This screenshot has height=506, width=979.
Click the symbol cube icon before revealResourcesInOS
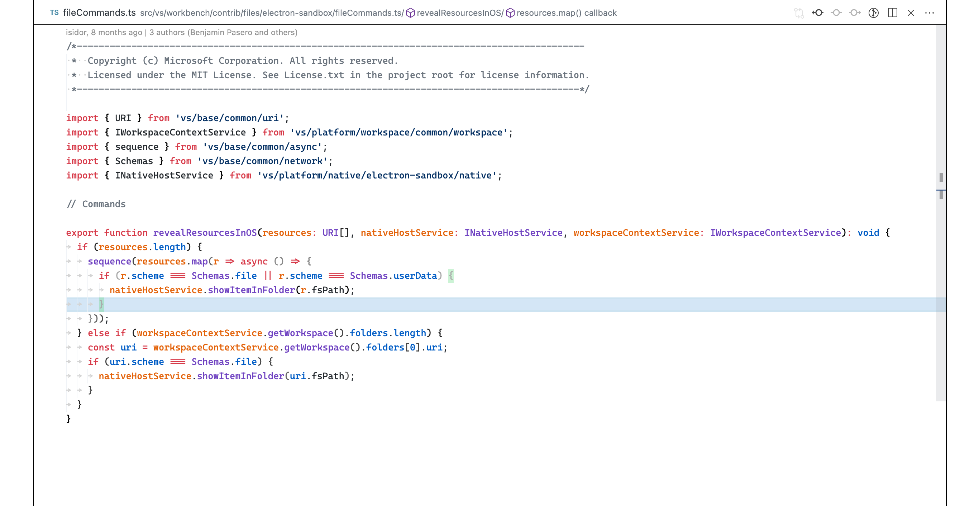(x=411, y=13)
